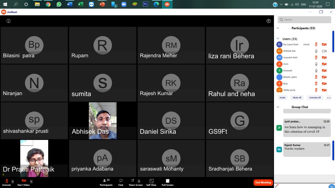
Task: Toggle Arun's microphone in the participant list
Action: tap(316, 64)
